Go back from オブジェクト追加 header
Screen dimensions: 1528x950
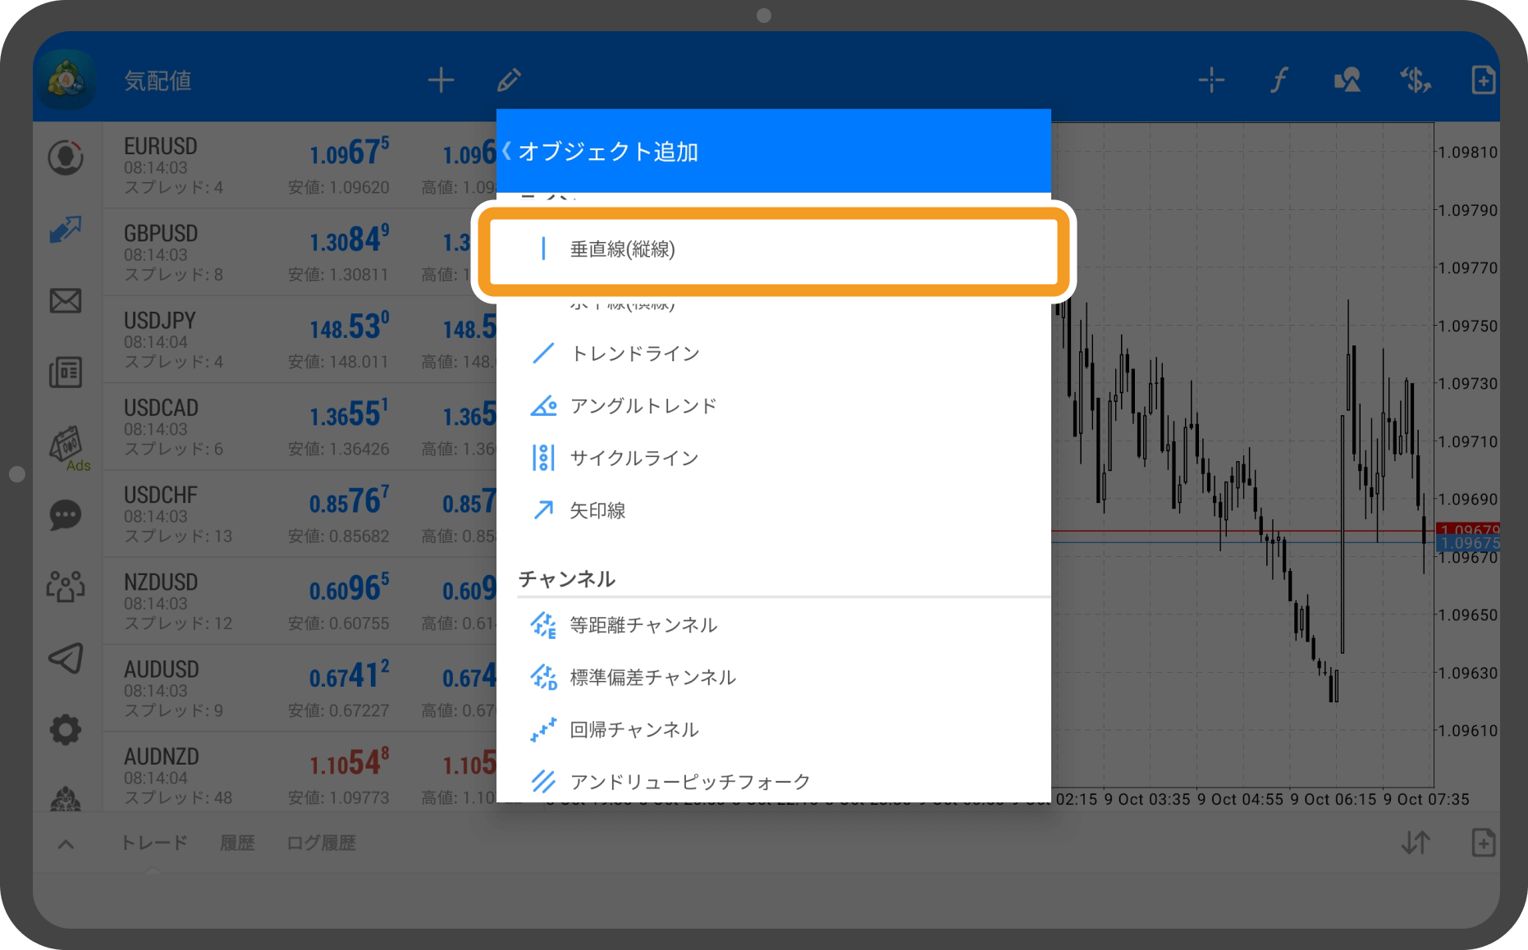pyautogui.click(x=507, y=151)
